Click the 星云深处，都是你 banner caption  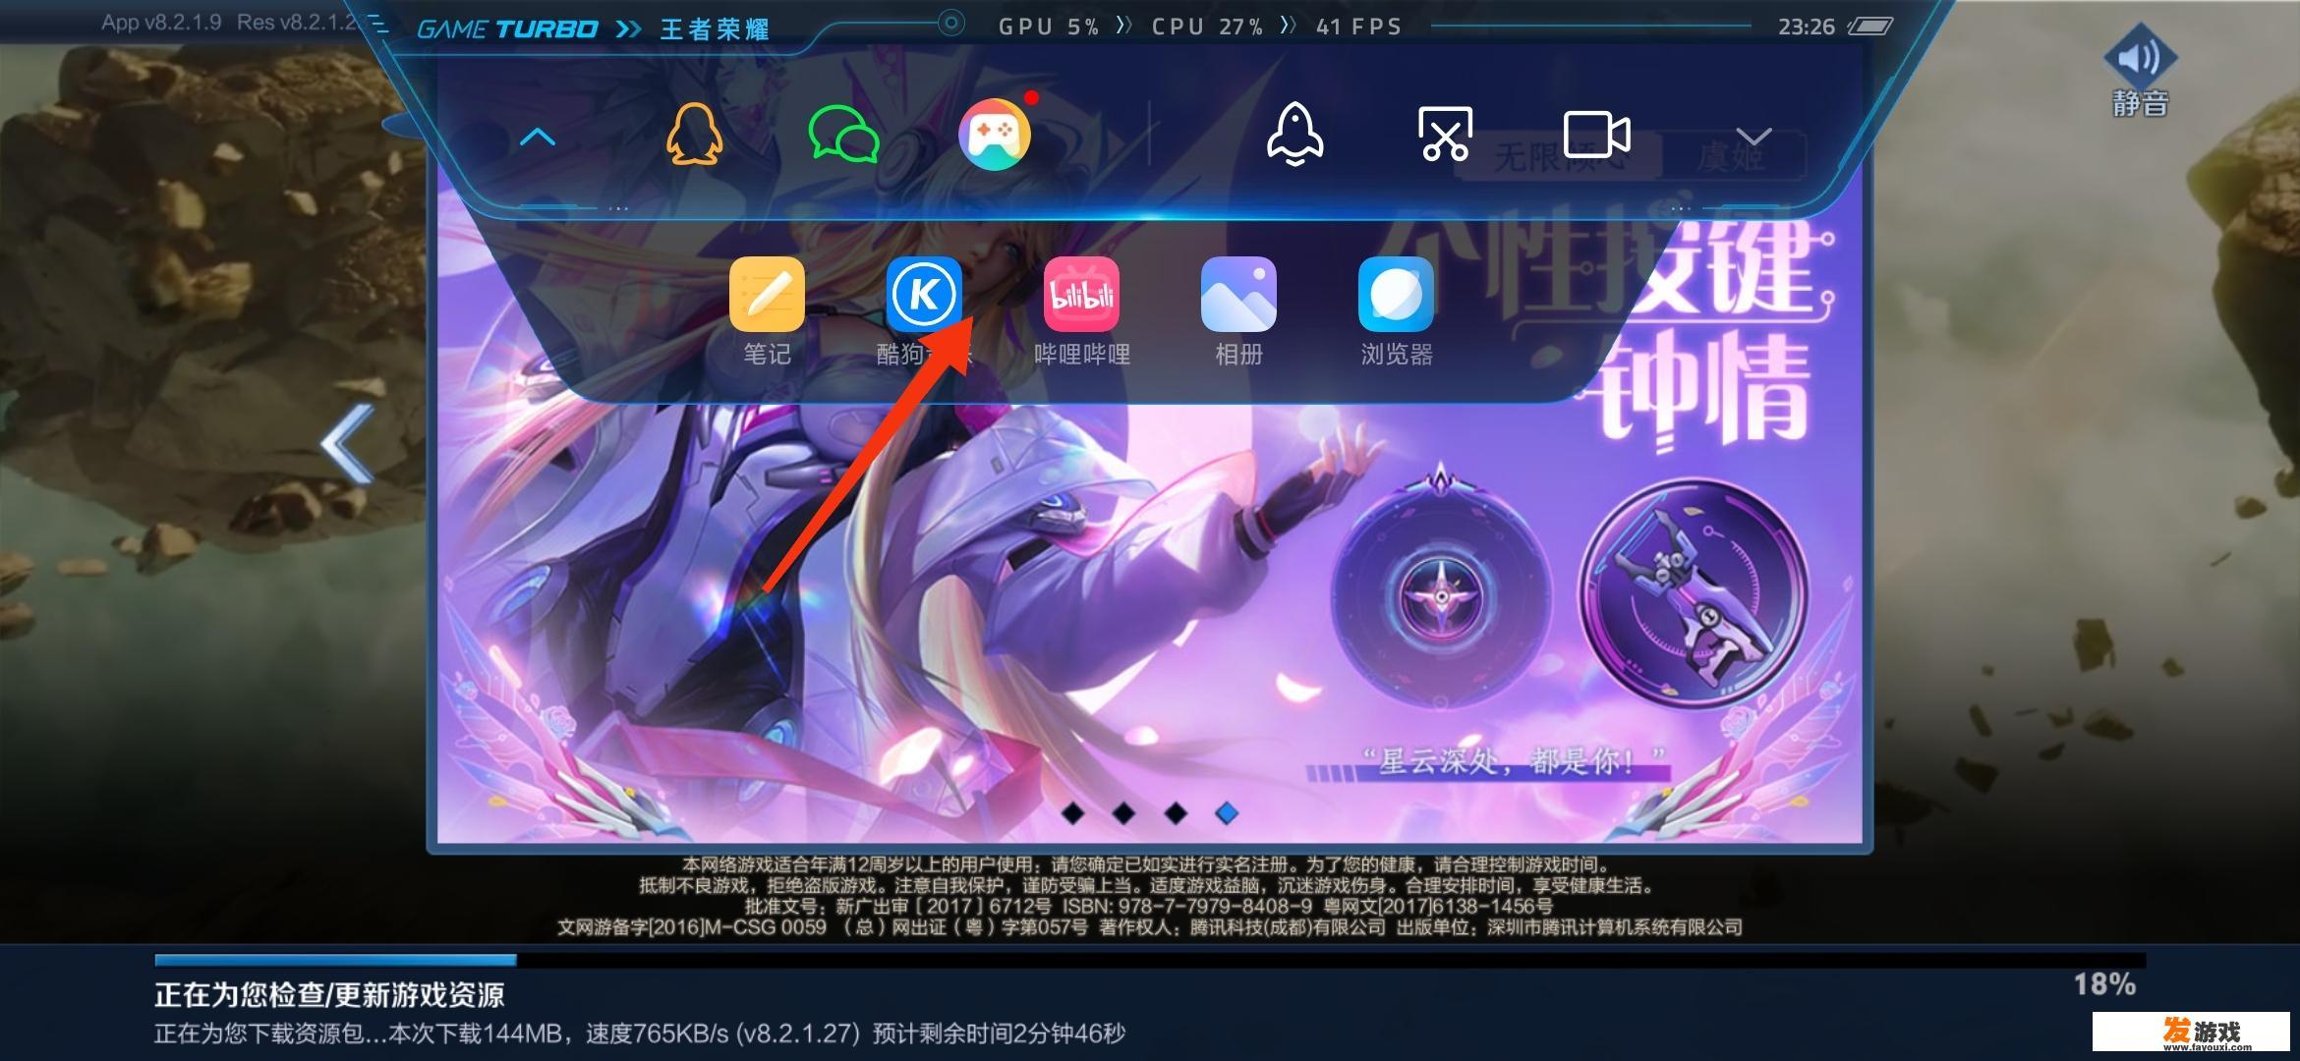(1514, 760)
